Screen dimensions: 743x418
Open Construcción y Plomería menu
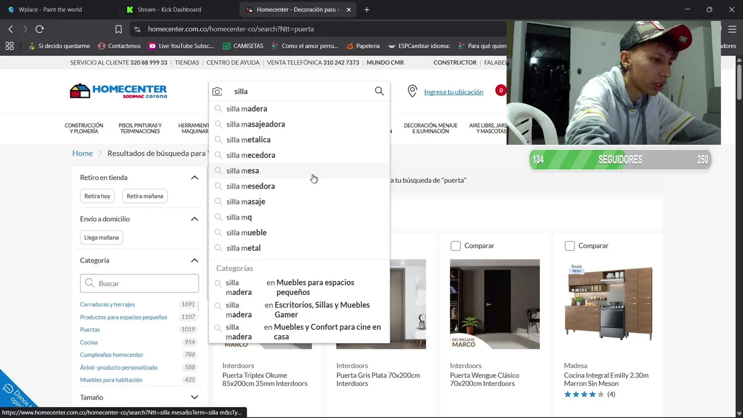[84, 128]
